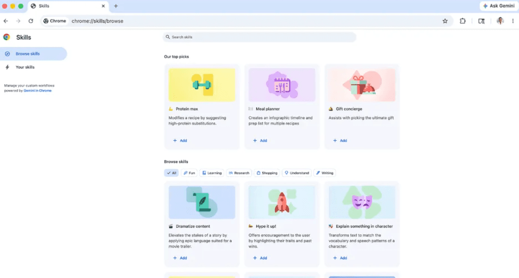Screen dimensions: 519x278
Task: Click the Search skills field
Action: click(x=259, y=37)
